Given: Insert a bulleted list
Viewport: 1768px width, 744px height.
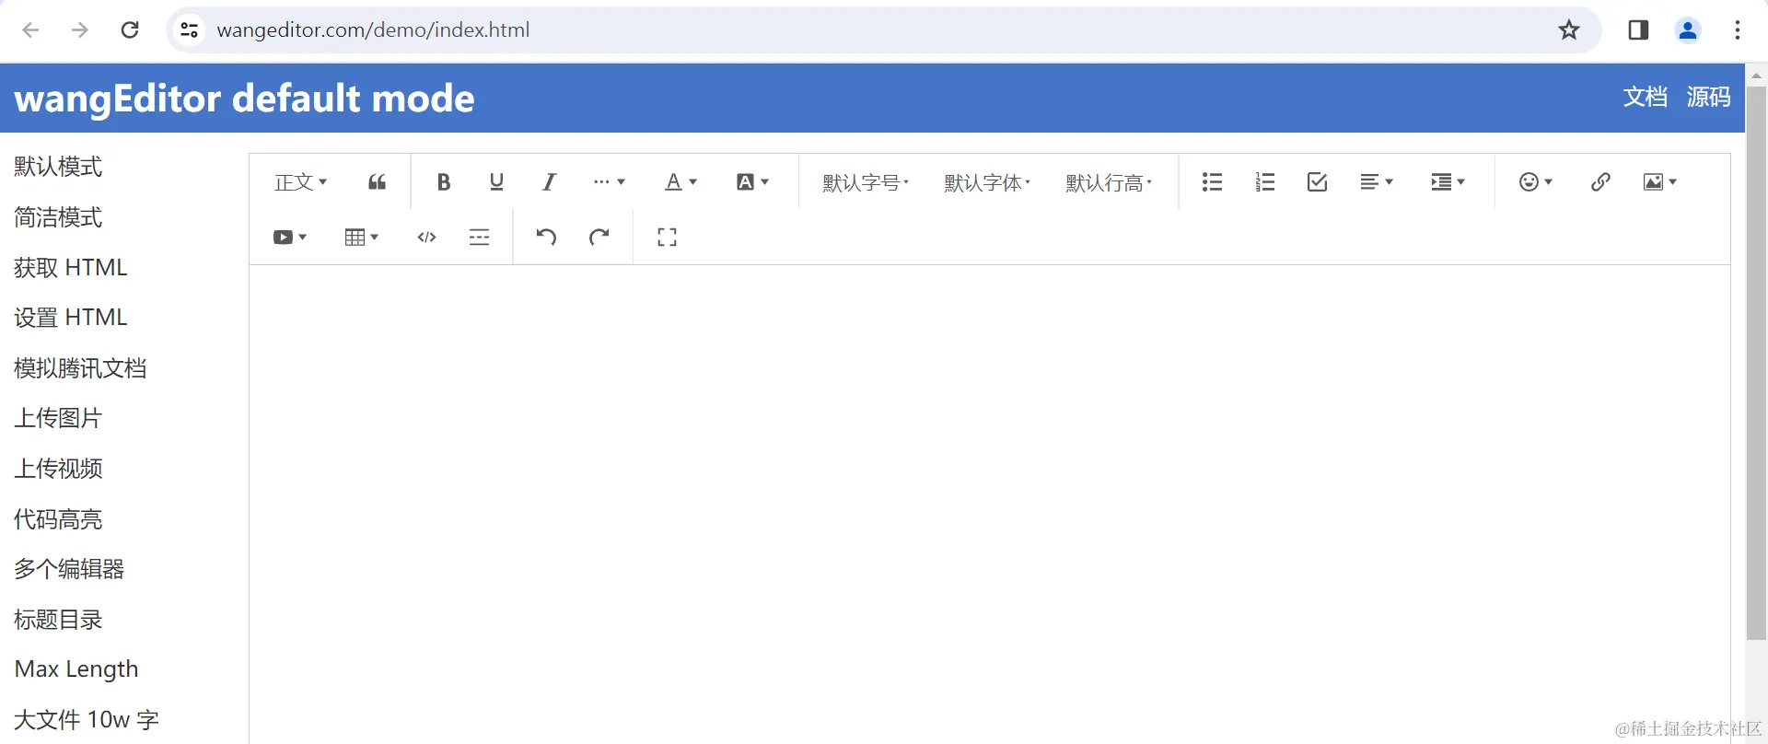Looking at the screenshot, I should point(1212,182).
